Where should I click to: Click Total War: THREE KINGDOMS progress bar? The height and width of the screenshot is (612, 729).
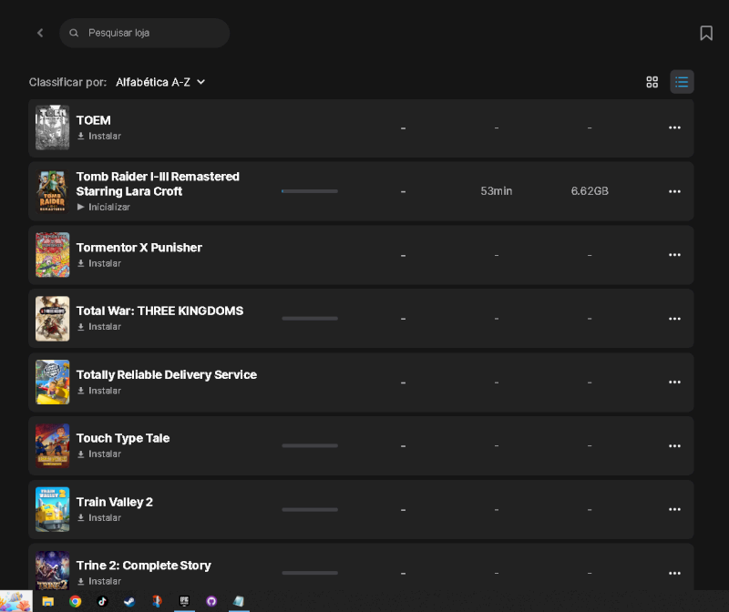click(x=310, y=319)
